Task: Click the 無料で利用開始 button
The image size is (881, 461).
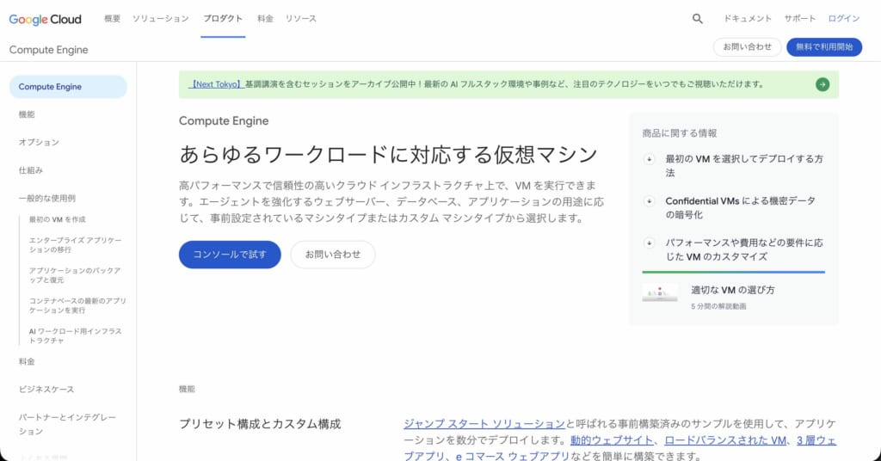Action: [824, 47]
